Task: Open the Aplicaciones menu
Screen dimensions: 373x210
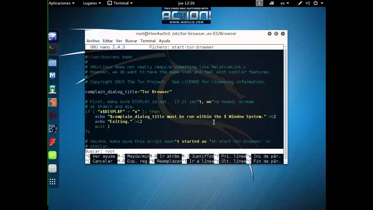Action: coord(61,3)
